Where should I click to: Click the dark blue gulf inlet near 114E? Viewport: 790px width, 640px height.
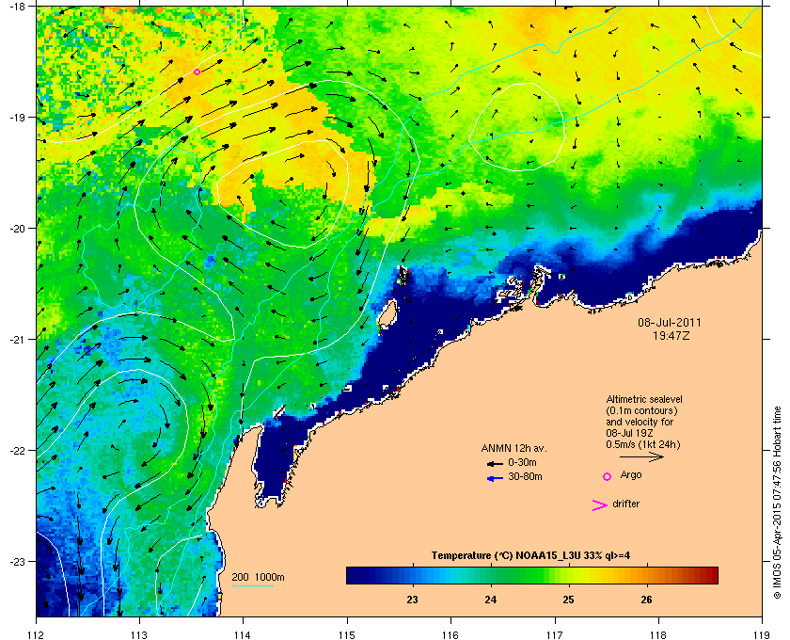point(275,461)
